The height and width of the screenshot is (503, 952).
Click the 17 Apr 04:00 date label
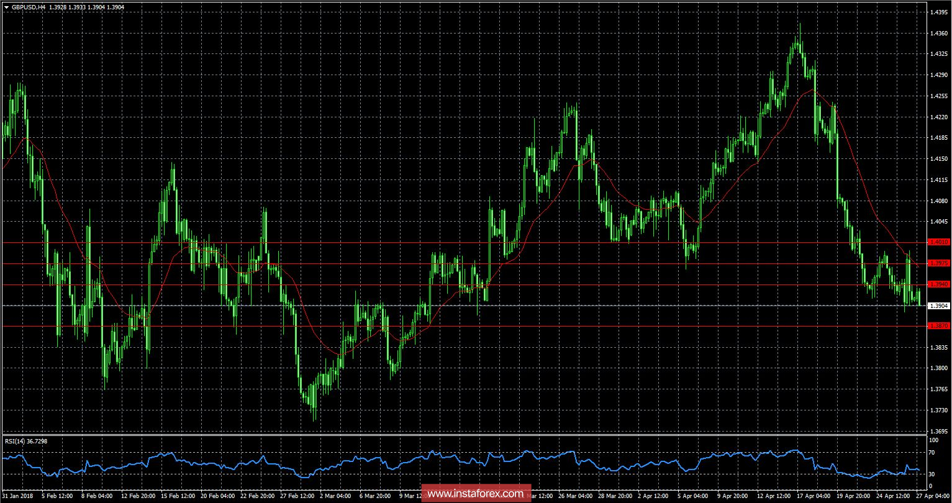click(813, 497)
